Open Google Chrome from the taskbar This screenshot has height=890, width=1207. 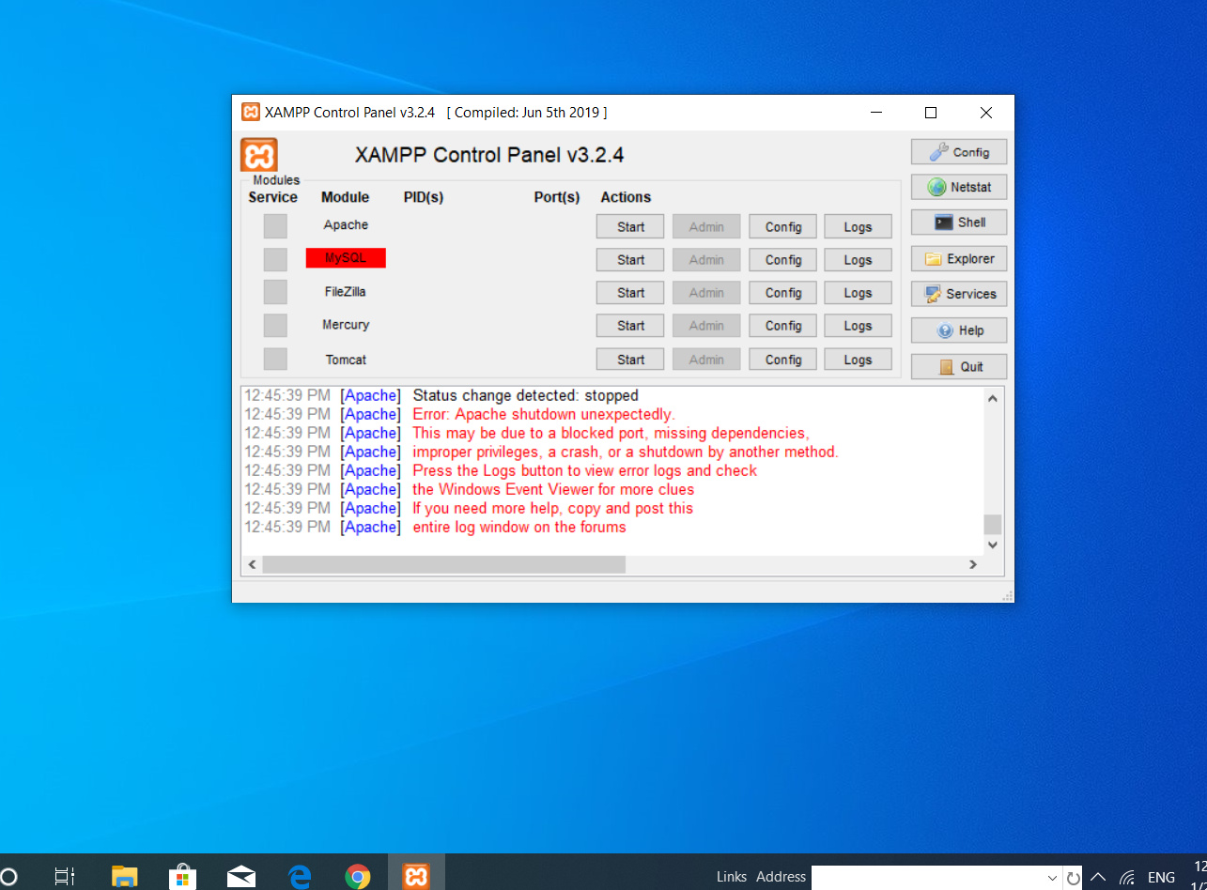tap(357, 877)
